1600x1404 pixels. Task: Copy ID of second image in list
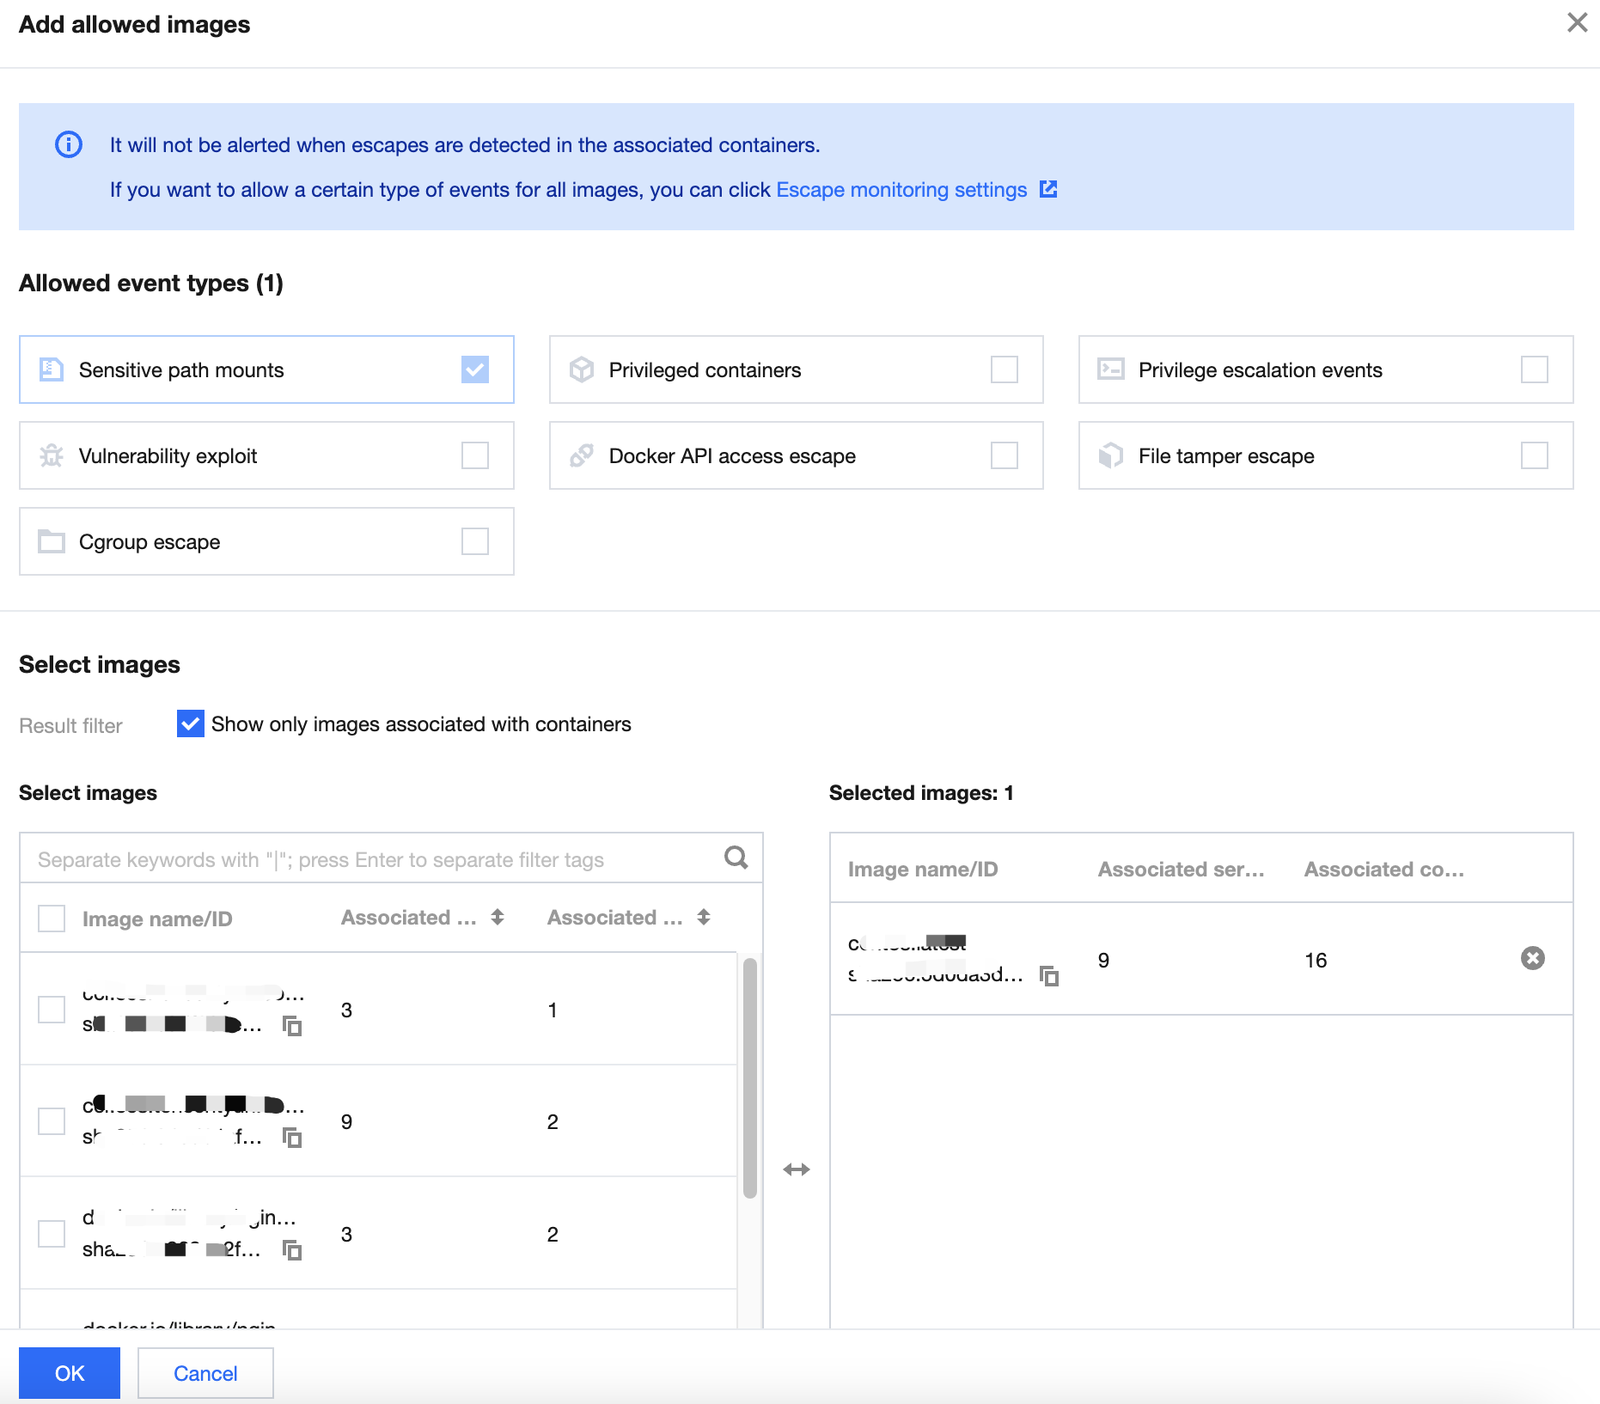tap(292, 1138)
